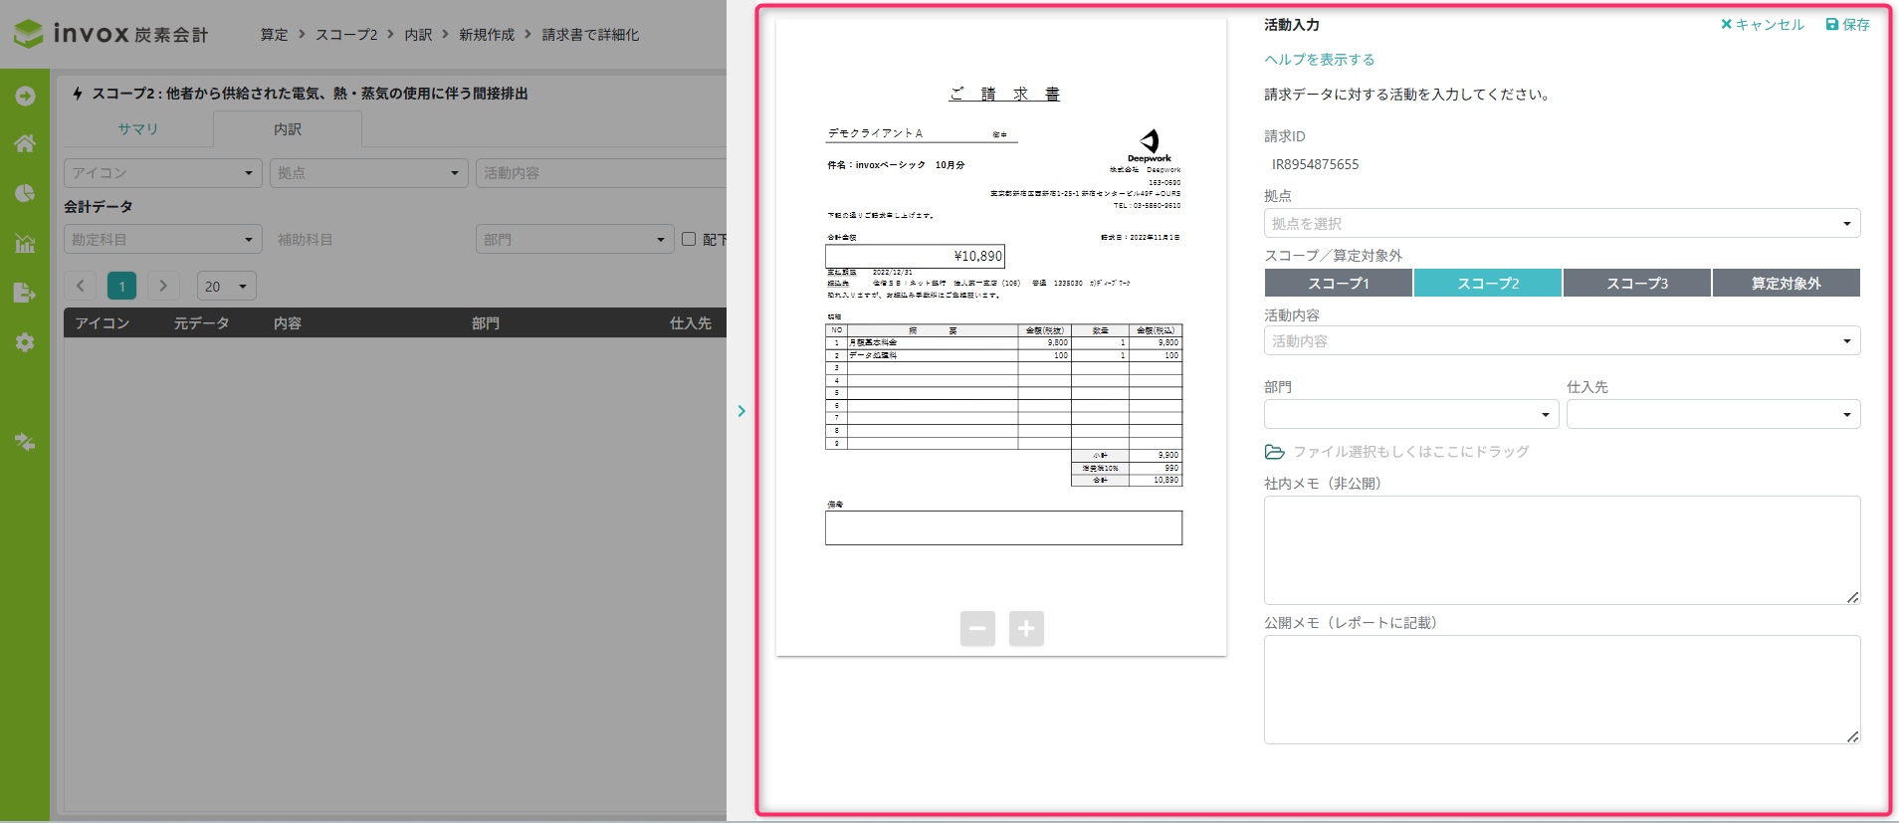Open the settings gear in sidebar
Image resolution: width=1899 pixels, height=823 pixels.
click(25, 342)
